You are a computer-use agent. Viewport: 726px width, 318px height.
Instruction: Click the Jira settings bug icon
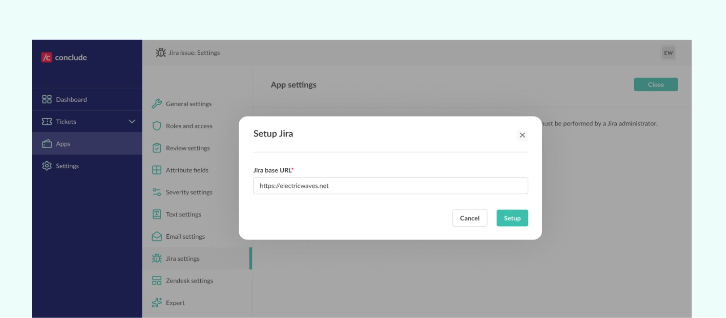coord(156,258)
